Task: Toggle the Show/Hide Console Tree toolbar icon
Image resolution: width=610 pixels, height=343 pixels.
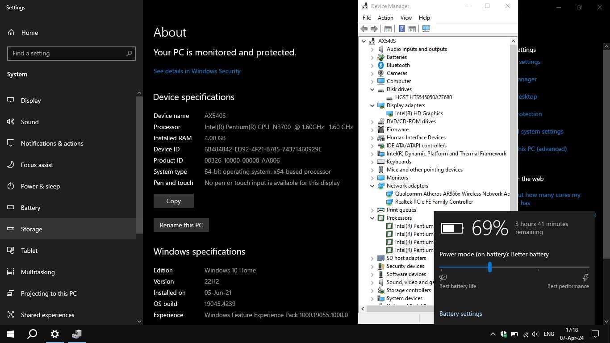Action: click(x=388, y=29)
